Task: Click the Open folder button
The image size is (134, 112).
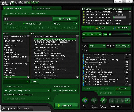Action: coord(100,28)
